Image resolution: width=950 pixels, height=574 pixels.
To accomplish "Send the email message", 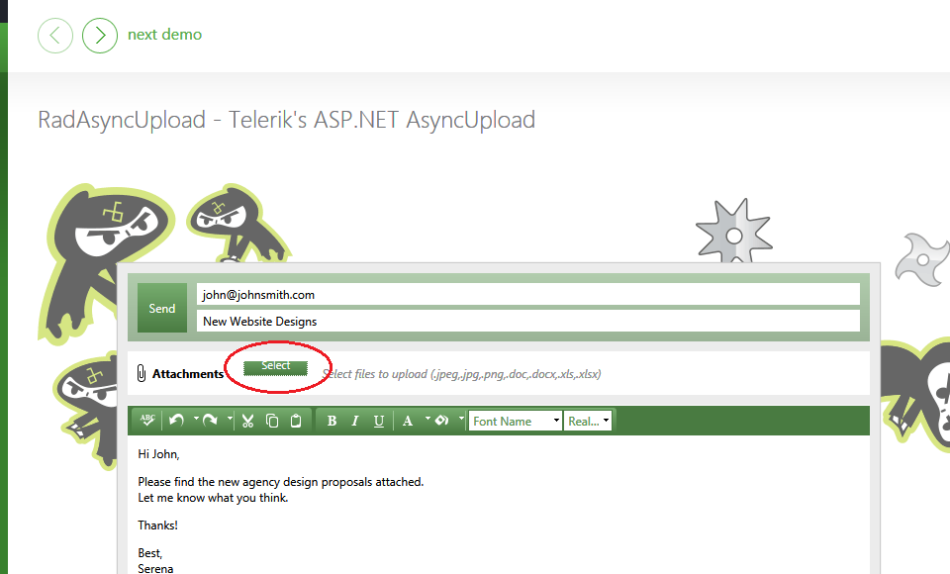I will (161, 308).
